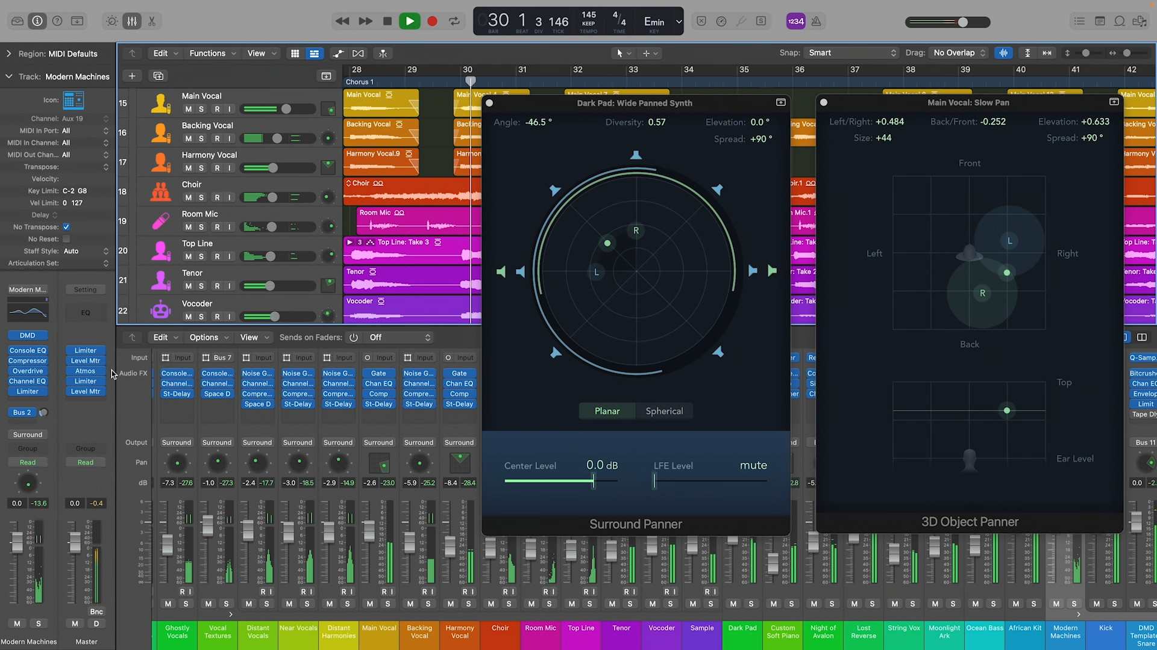Image resolution: width=1157 pixels, height=650 pixels.
Task: Click the Choir track's group icon
Action: click(x=160, y=191)
